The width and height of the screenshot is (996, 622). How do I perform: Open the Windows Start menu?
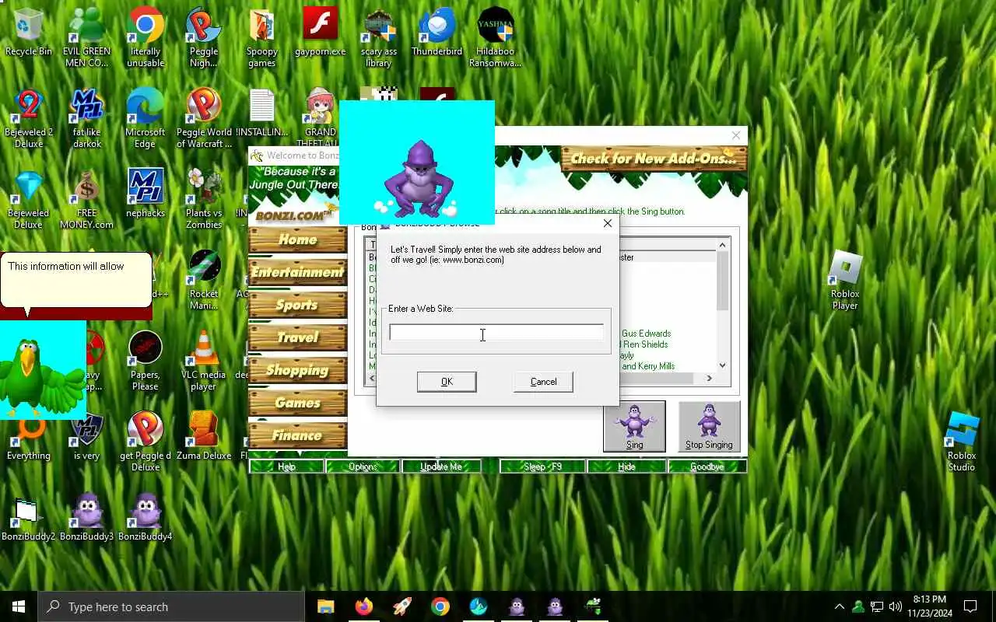pos(19,606)
